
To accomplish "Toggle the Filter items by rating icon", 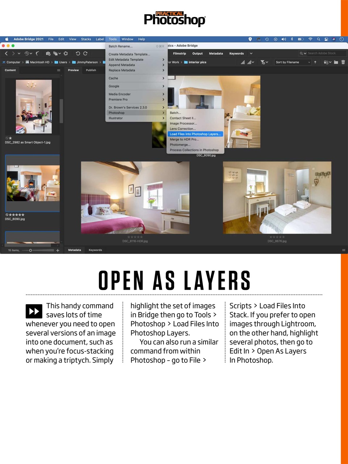I will pos(263,62).
